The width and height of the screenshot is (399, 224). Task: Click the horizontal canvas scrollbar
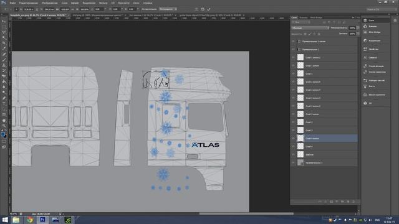246,214
